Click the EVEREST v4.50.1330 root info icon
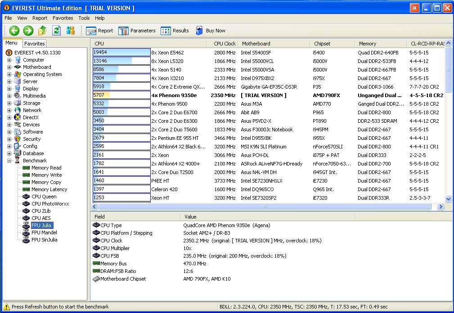The image size is (454, 313). (x=9, y=53)
